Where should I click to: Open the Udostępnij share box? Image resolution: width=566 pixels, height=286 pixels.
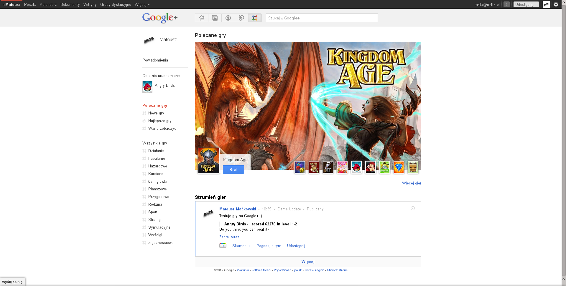point(526,4)
